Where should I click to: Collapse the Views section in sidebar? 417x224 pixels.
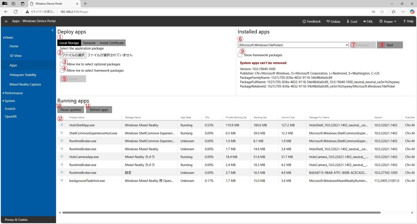(x=8, y=38)
